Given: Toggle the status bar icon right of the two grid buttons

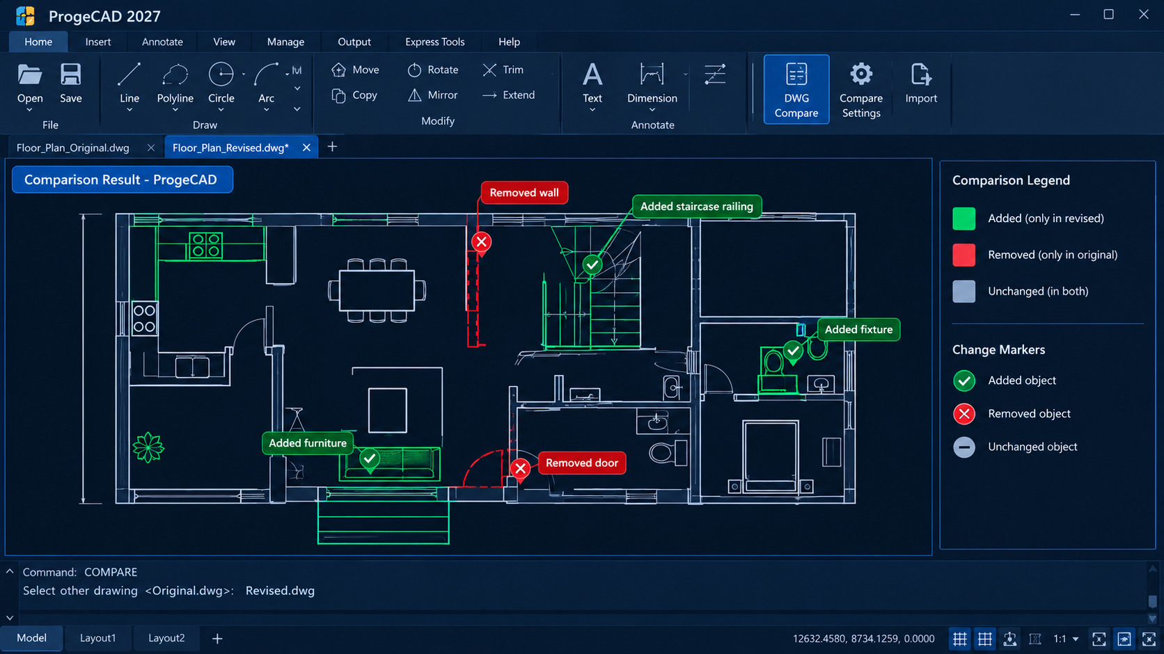Looking at the screenshot, I should click(1010, 639).
